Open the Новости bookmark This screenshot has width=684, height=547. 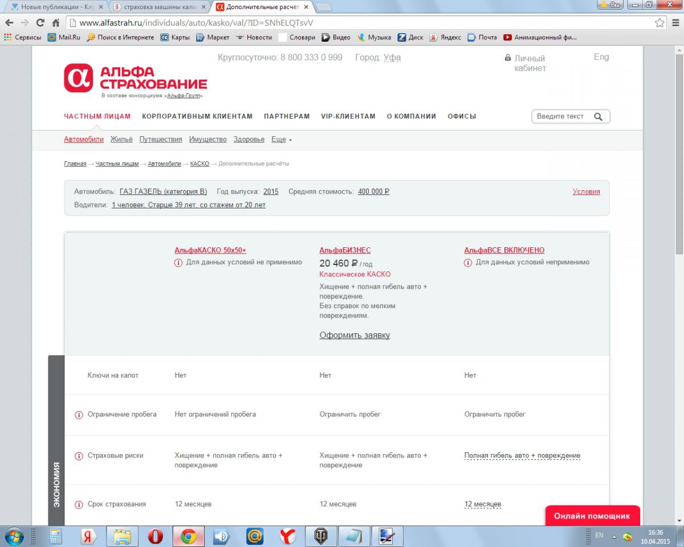tap(254, 37)
